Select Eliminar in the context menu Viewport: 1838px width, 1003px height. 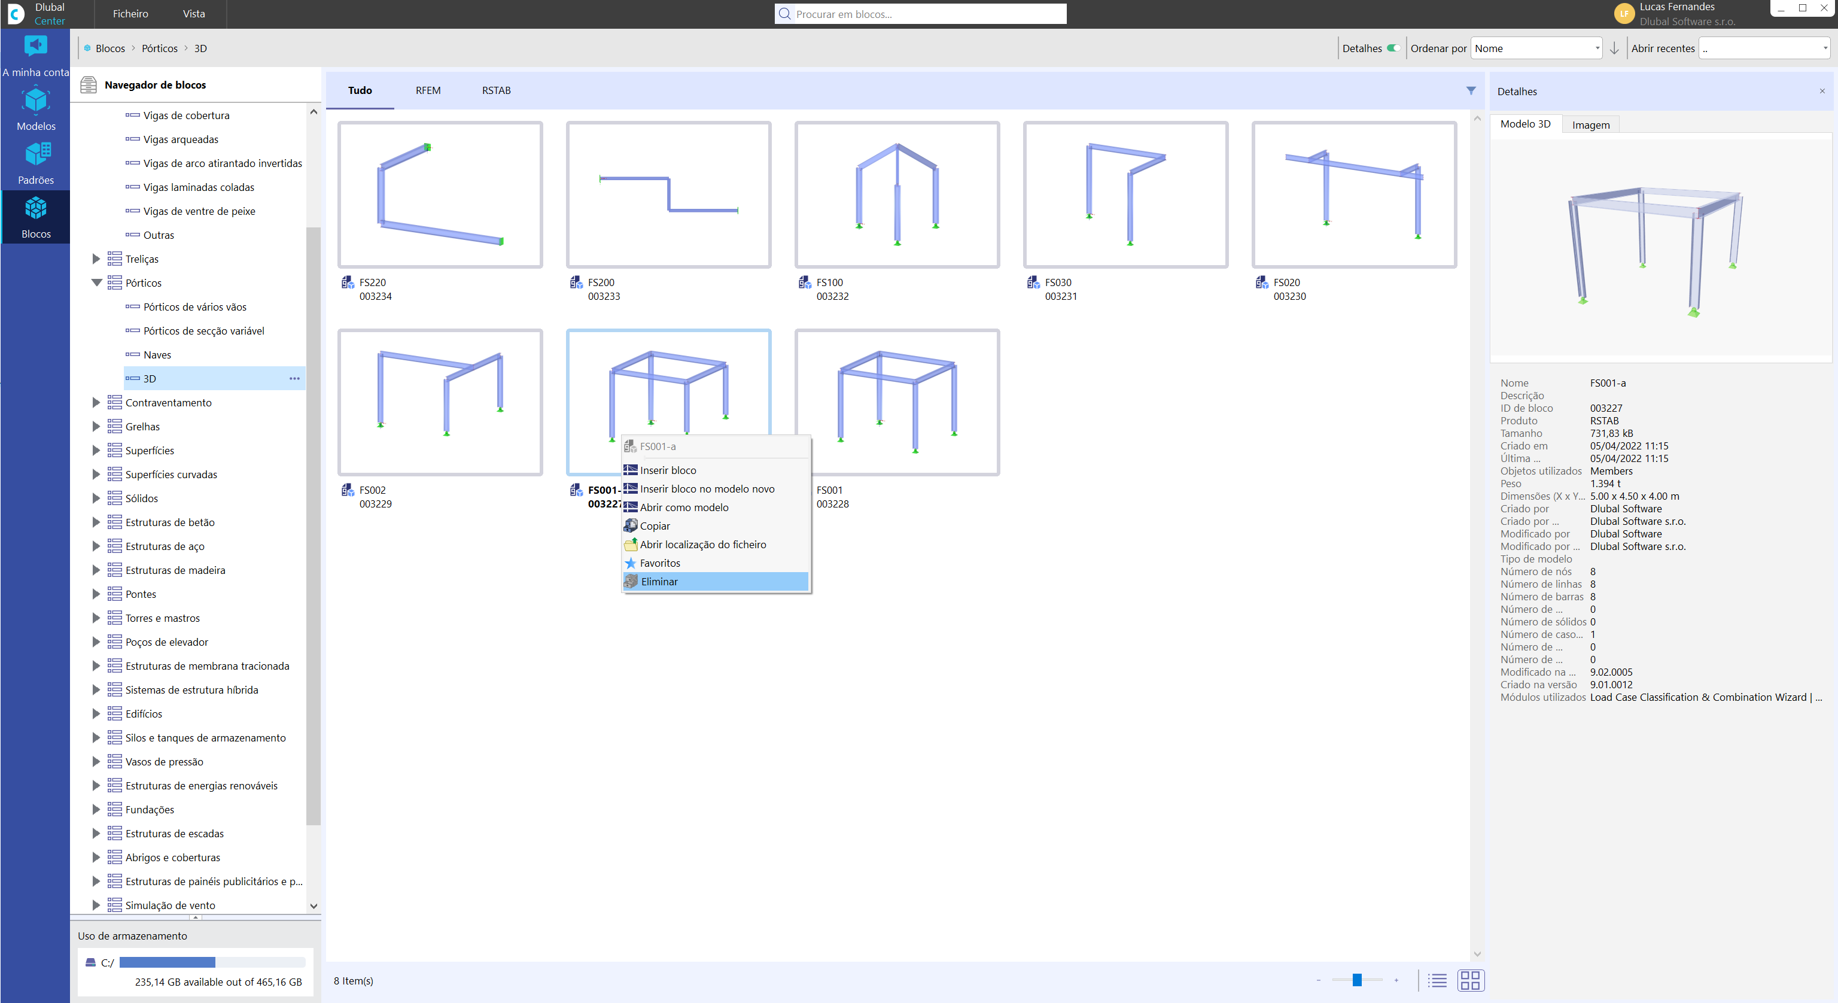click(659, 581)
